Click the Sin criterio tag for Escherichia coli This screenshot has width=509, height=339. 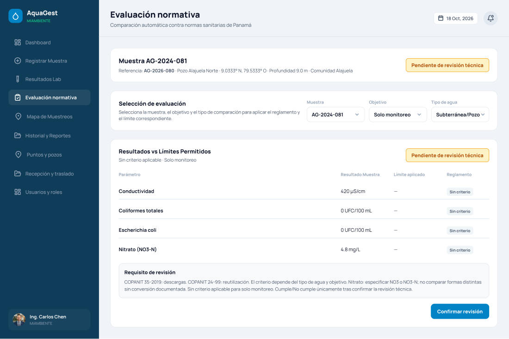459,231
